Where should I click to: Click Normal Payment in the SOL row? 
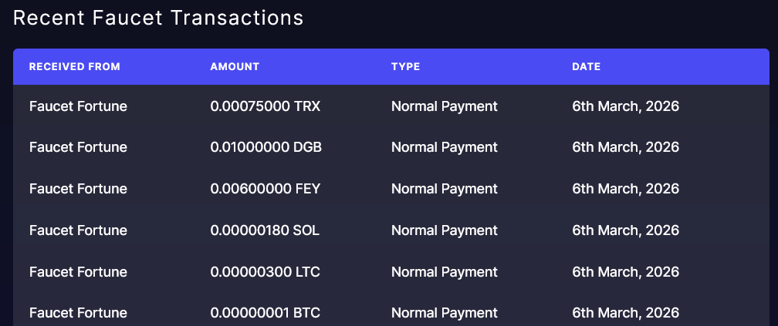point(445,230)
